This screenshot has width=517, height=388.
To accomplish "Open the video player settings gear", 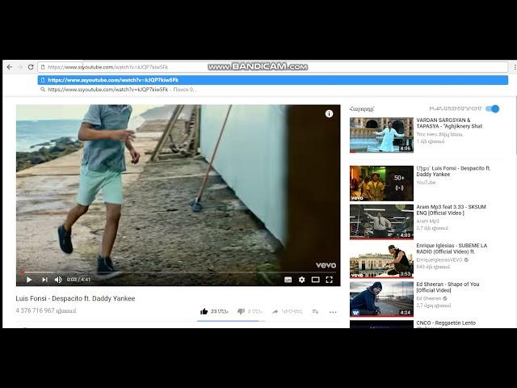I will click(301, 280).
